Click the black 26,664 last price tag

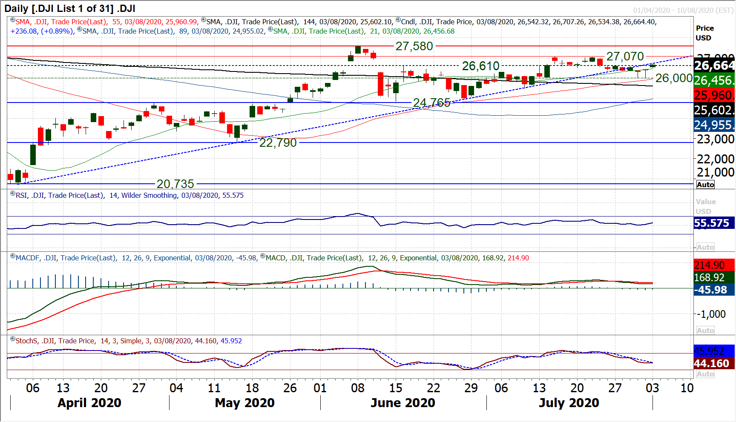[x=714, y=65]
